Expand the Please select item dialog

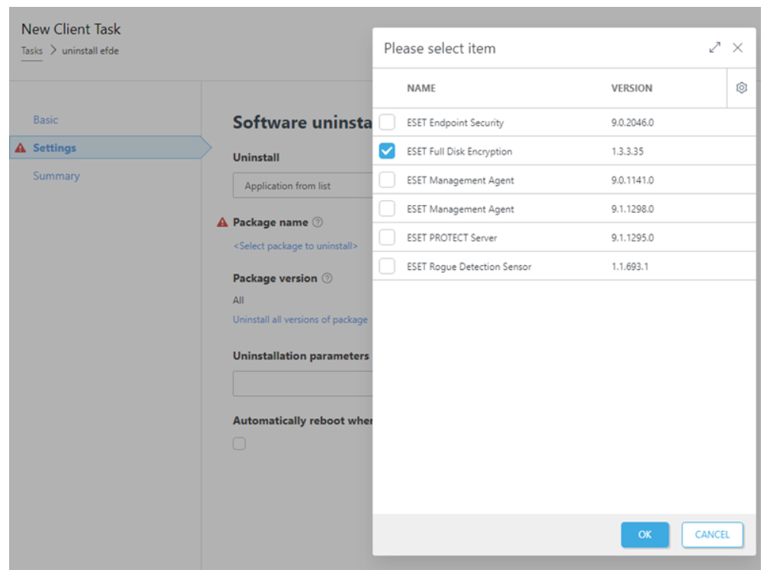(x=714, y=47)
